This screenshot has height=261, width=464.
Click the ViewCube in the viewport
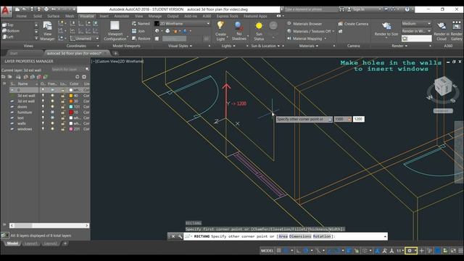pyautogui.click(x=443, y=86)
